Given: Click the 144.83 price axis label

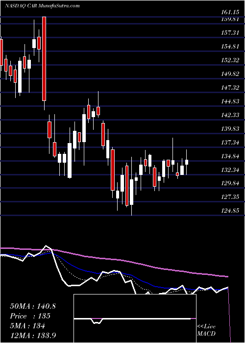Looking at the screenshot, I should [x=229, y=101].
